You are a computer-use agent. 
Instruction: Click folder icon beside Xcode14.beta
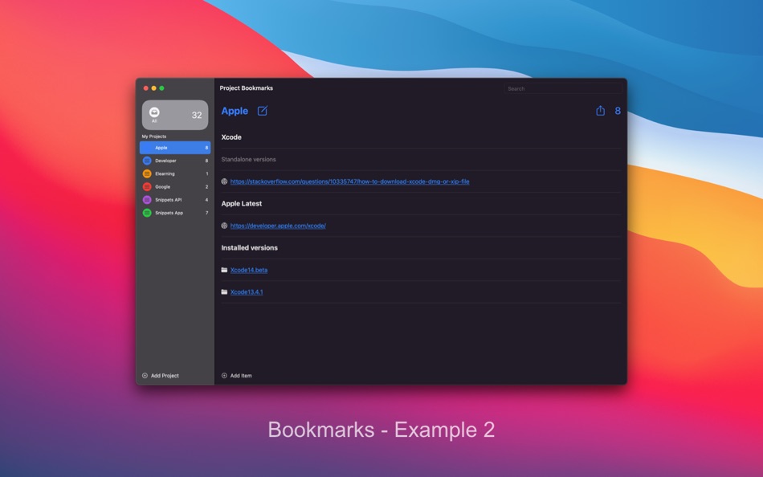coord(224,270)
